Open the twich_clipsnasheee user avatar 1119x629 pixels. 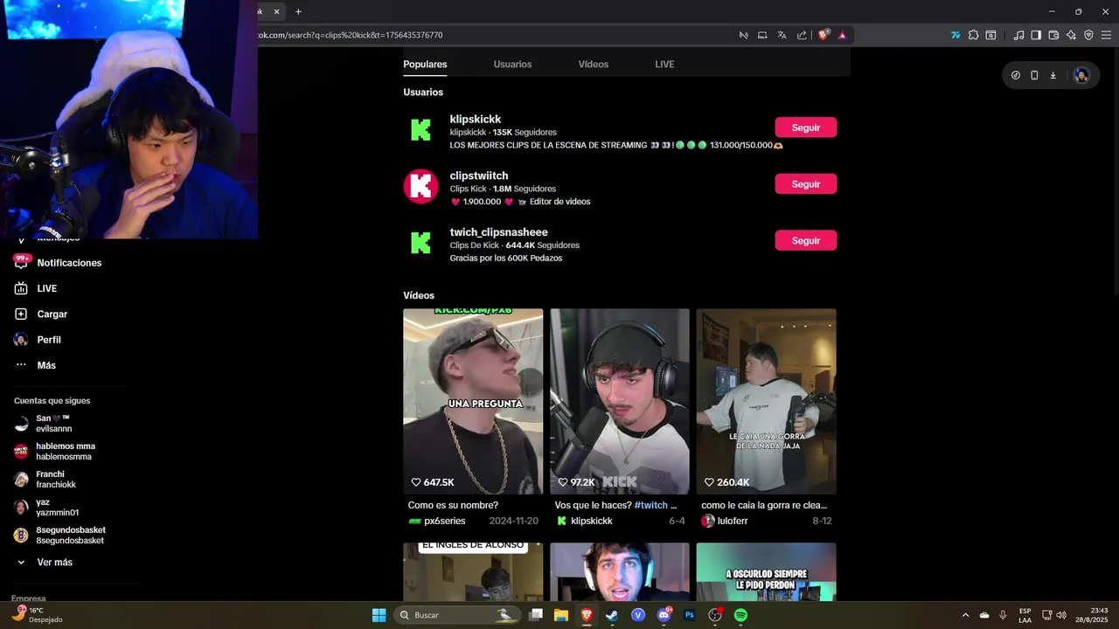pyautogui.click(x=420, y=243)
